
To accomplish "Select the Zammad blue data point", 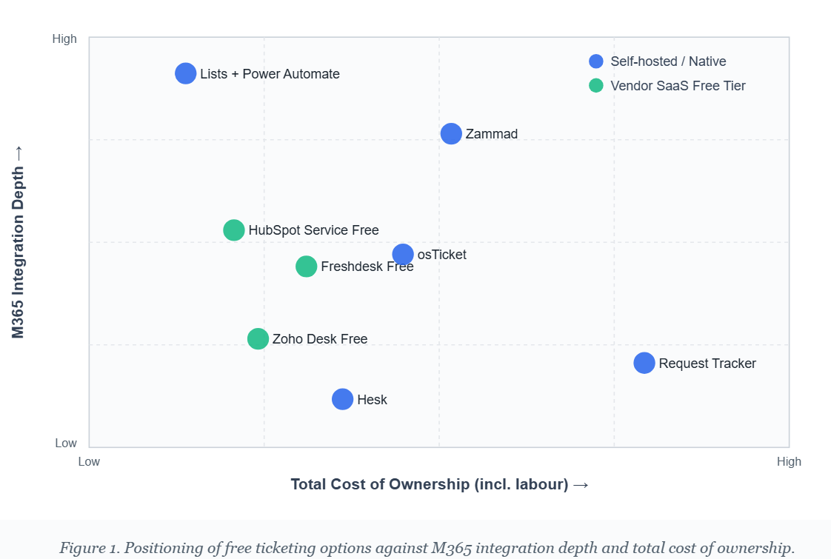I will (x=451, y=134).
